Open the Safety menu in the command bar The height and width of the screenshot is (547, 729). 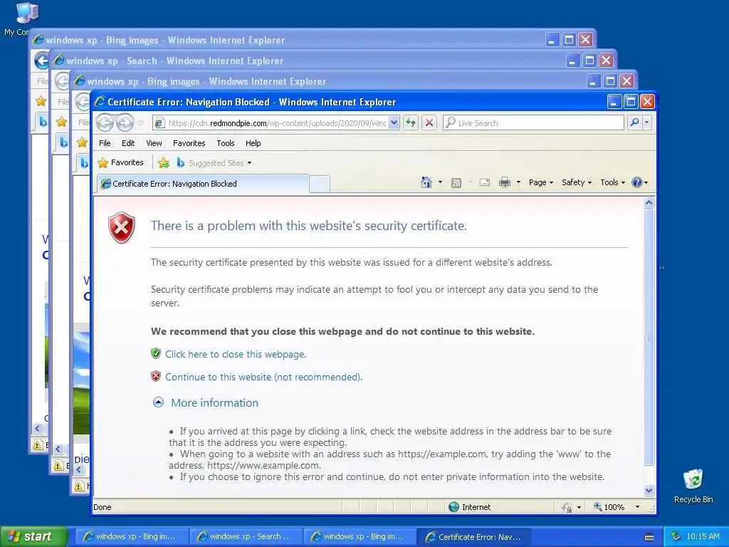pyautogui.click(x=577, y=182)
